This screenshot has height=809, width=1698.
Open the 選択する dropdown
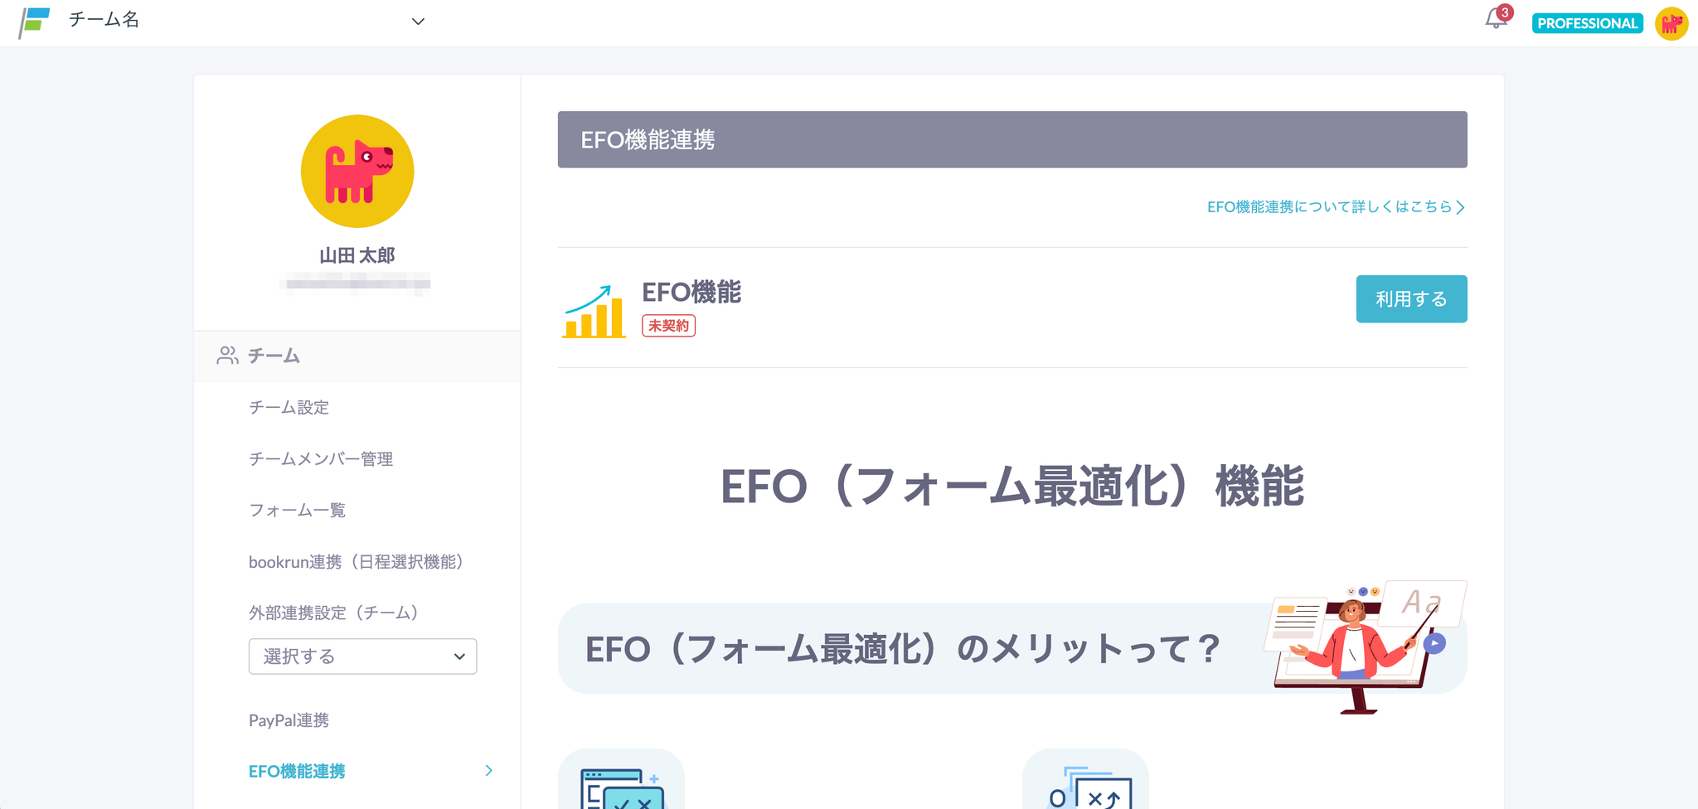362,656
